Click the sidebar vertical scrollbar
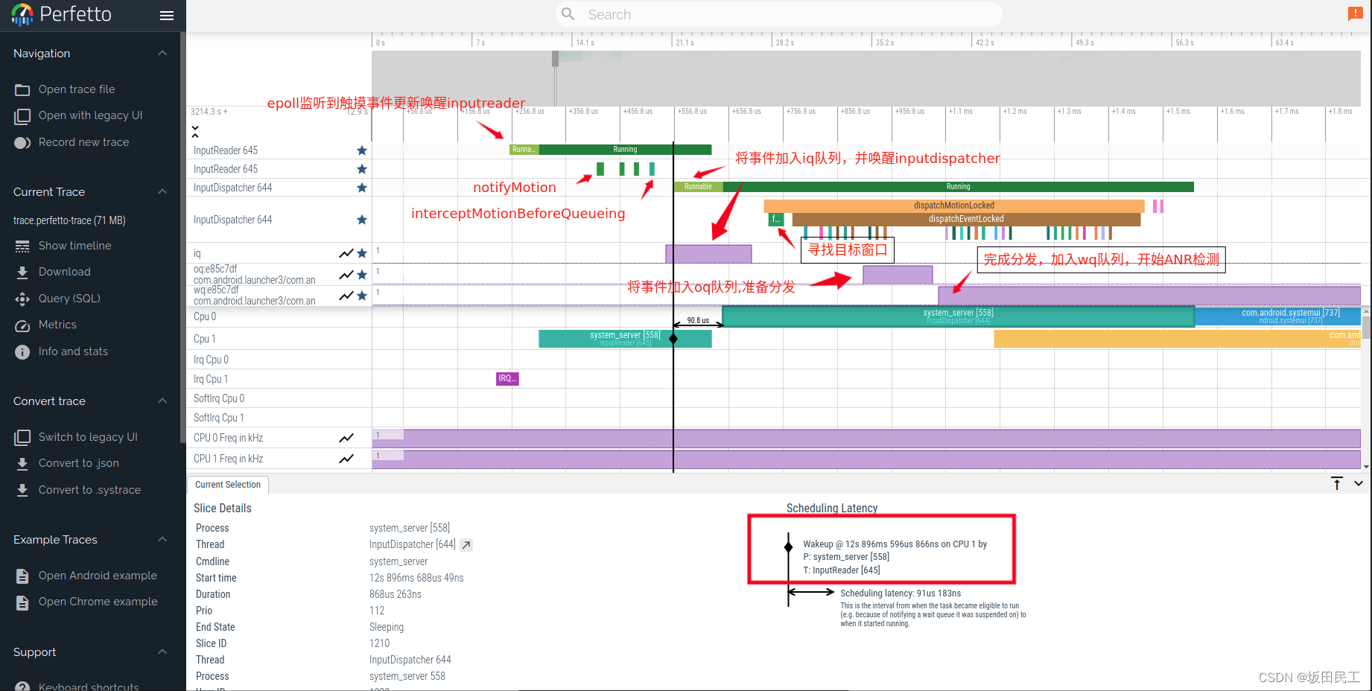 (182, 238)
